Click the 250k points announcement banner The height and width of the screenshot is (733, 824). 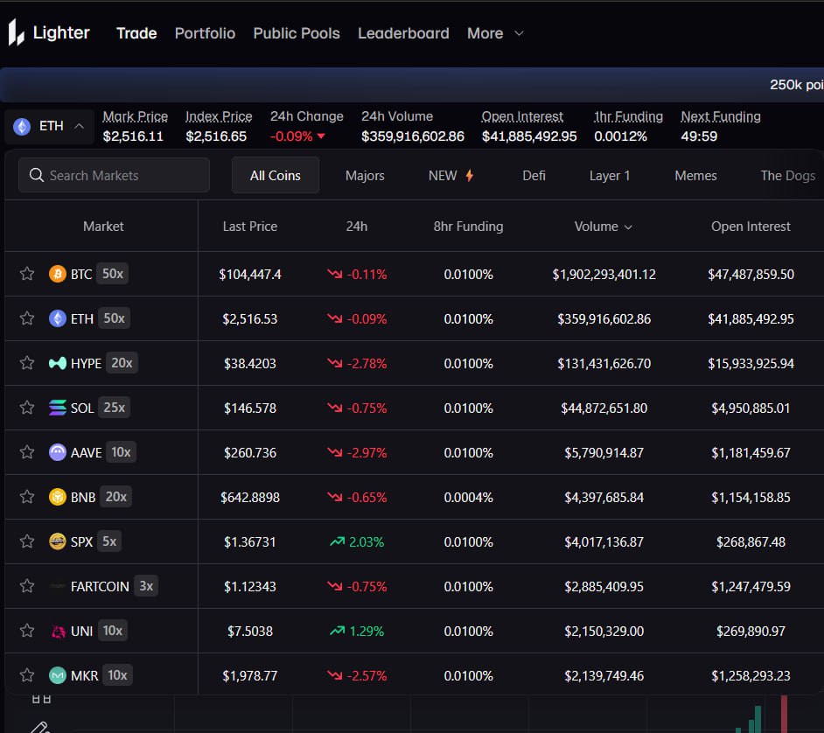412,85
